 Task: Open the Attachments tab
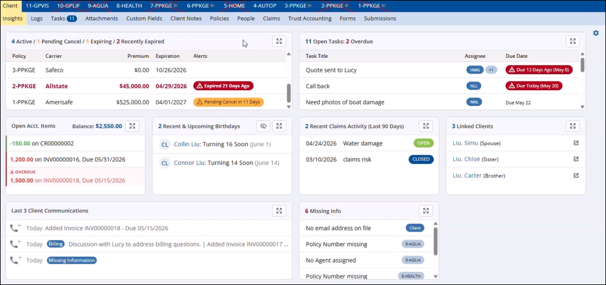click(102, 18)
